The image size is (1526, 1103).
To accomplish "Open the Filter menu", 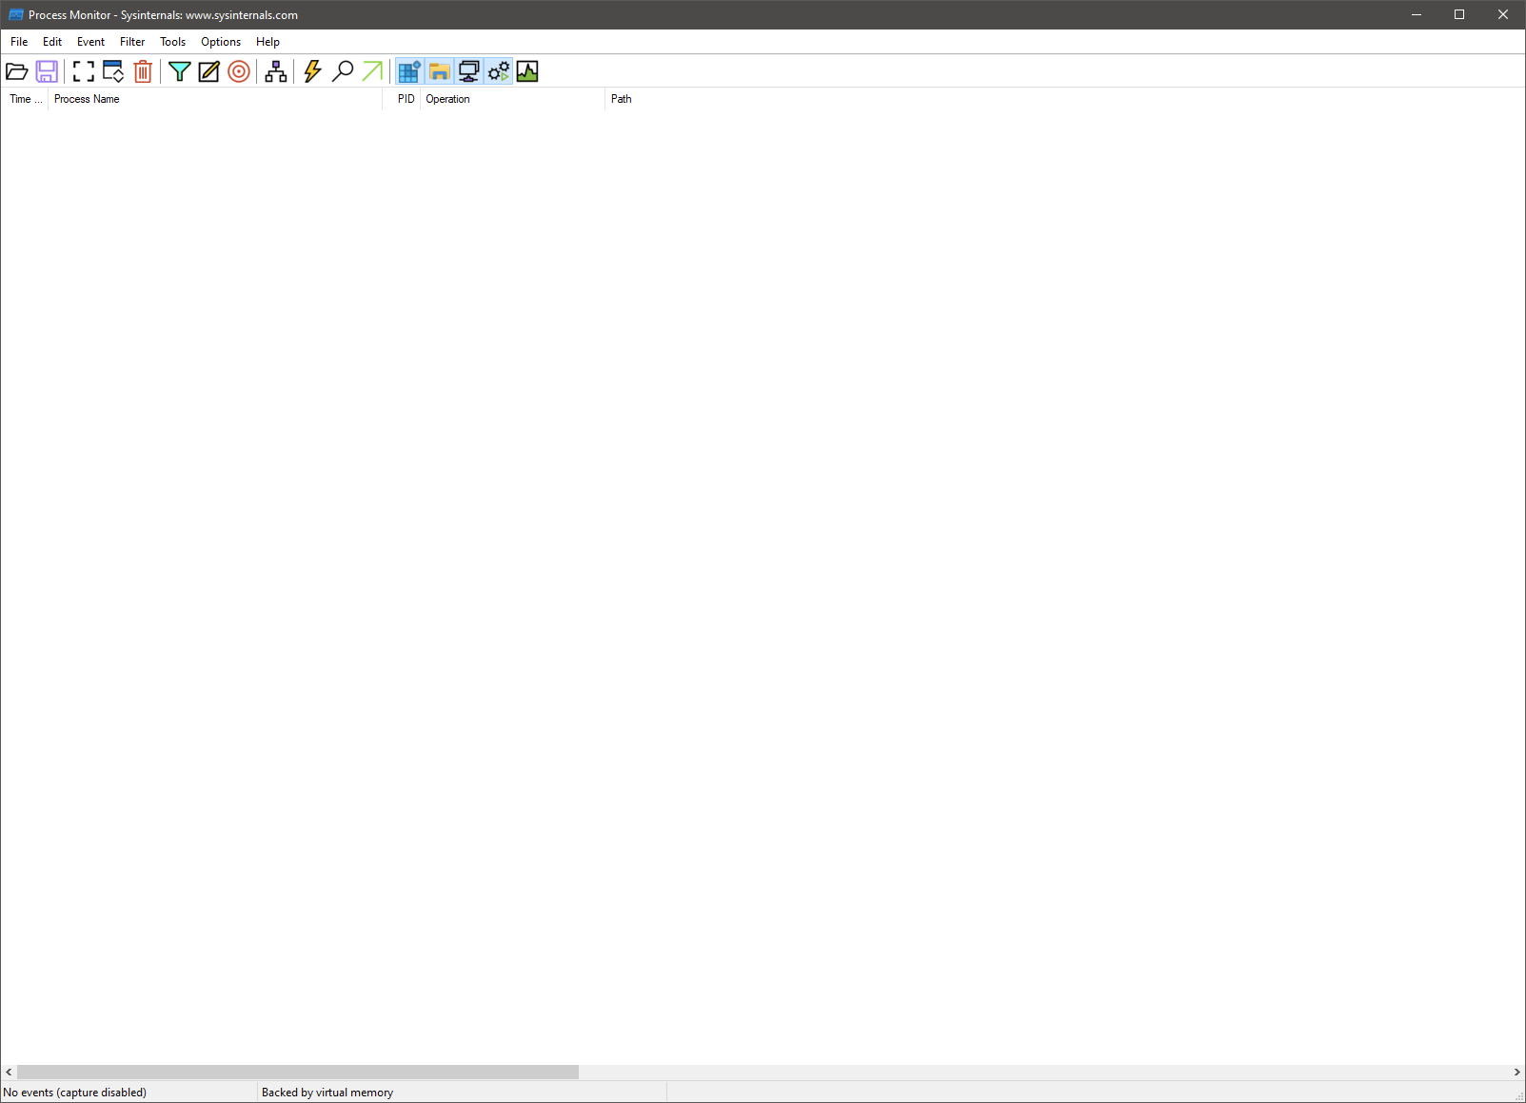I will [x=132, y=42].
